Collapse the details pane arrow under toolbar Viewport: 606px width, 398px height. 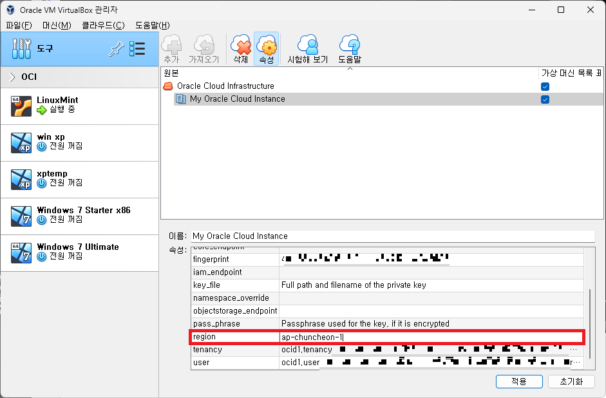350,69
